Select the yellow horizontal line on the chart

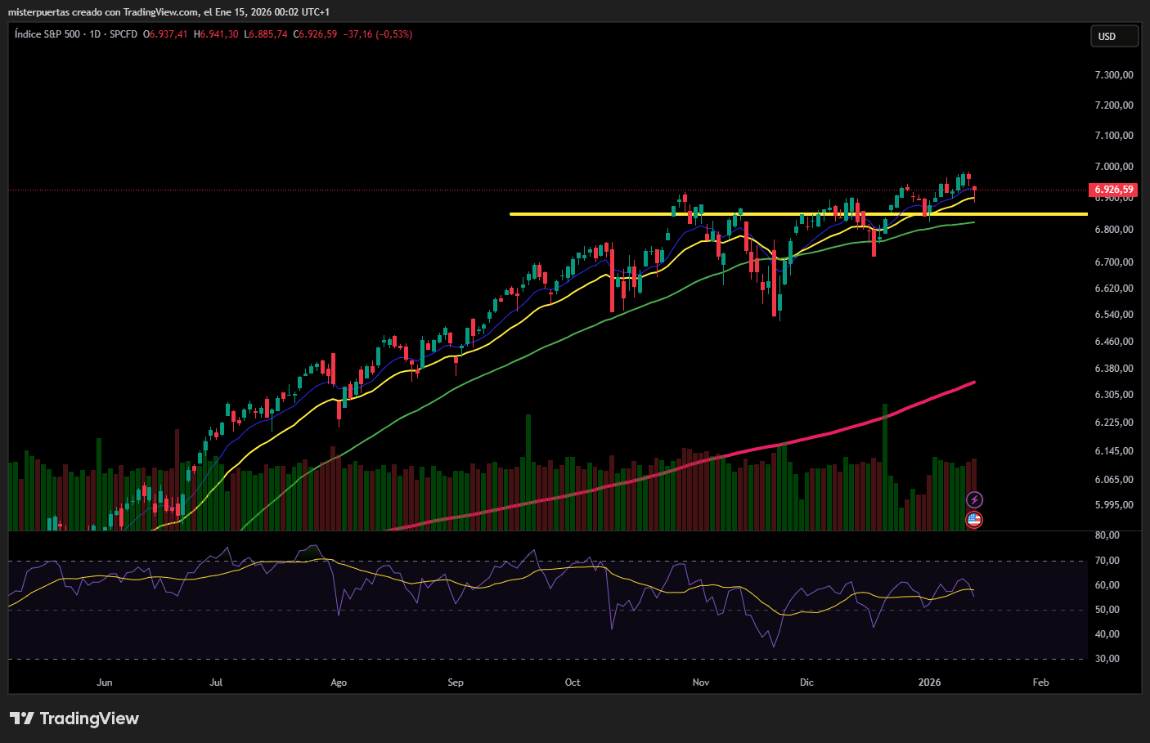pos(798,214)
